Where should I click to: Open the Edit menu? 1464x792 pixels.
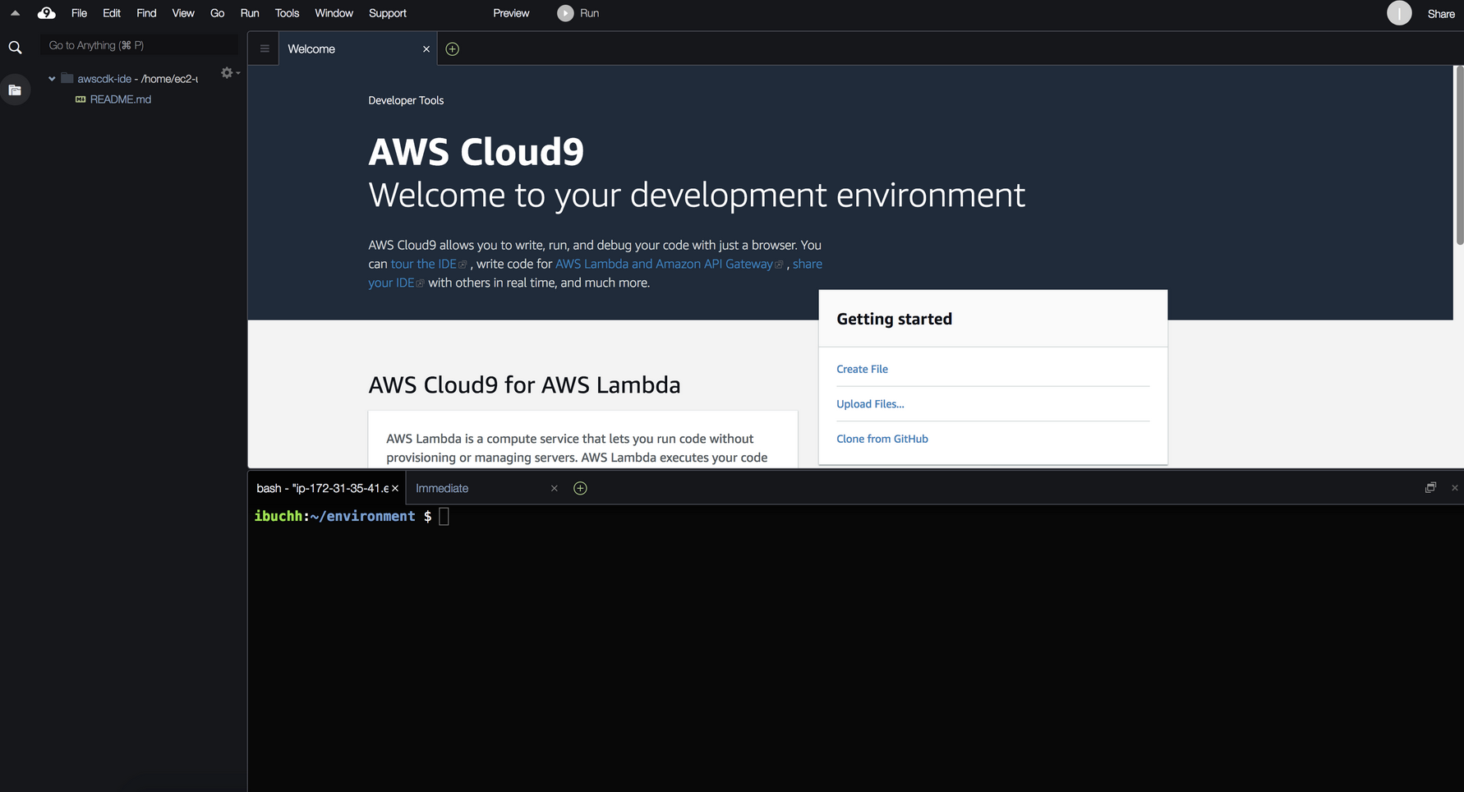[112, 13]
